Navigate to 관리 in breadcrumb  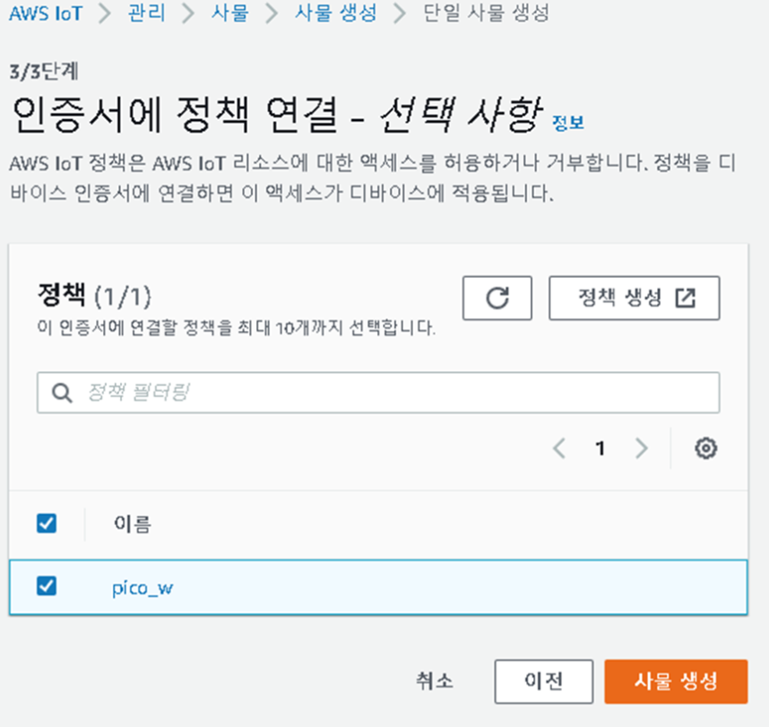(147, 13)
